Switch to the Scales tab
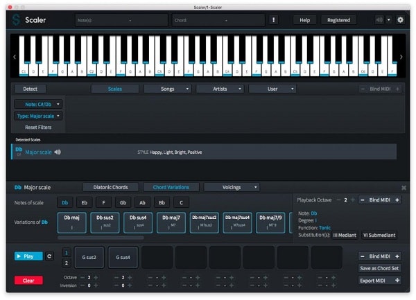 click(x=115, y=89)
